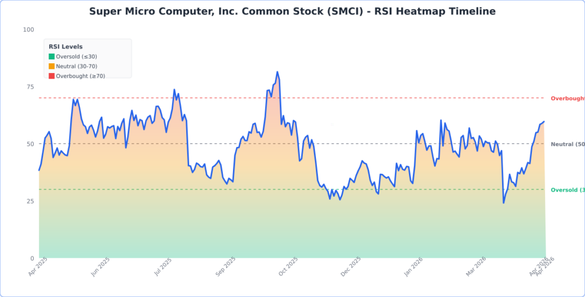585x297 pixels.
Task: Click the "Jan 2026" x-axis label
Action: click(413, 268)
